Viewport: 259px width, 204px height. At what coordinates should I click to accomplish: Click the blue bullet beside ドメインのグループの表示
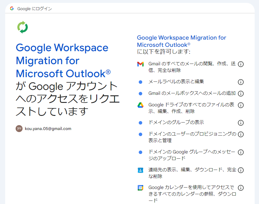point(140,123)
